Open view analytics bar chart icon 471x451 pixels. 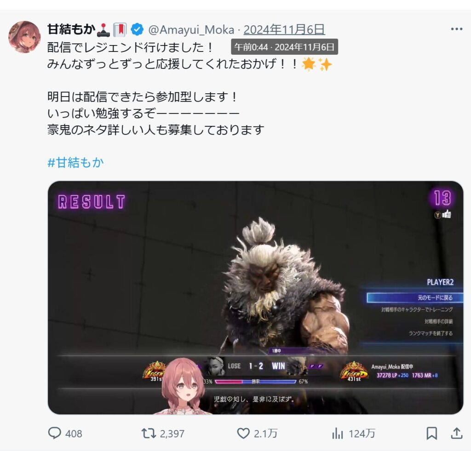pos(337,433)
